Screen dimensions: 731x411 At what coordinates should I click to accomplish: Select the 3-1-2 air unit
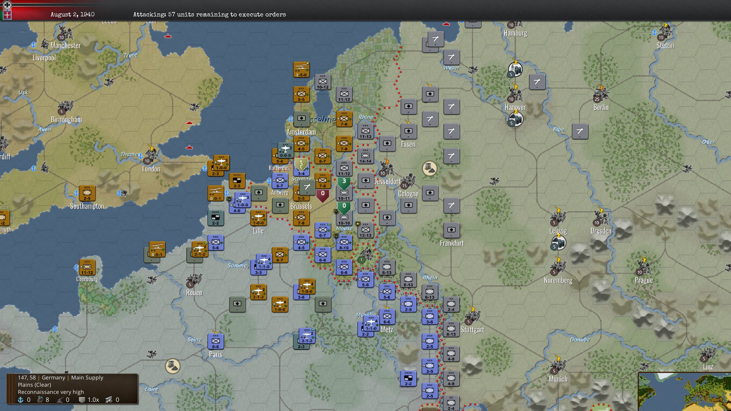[307, 336]
